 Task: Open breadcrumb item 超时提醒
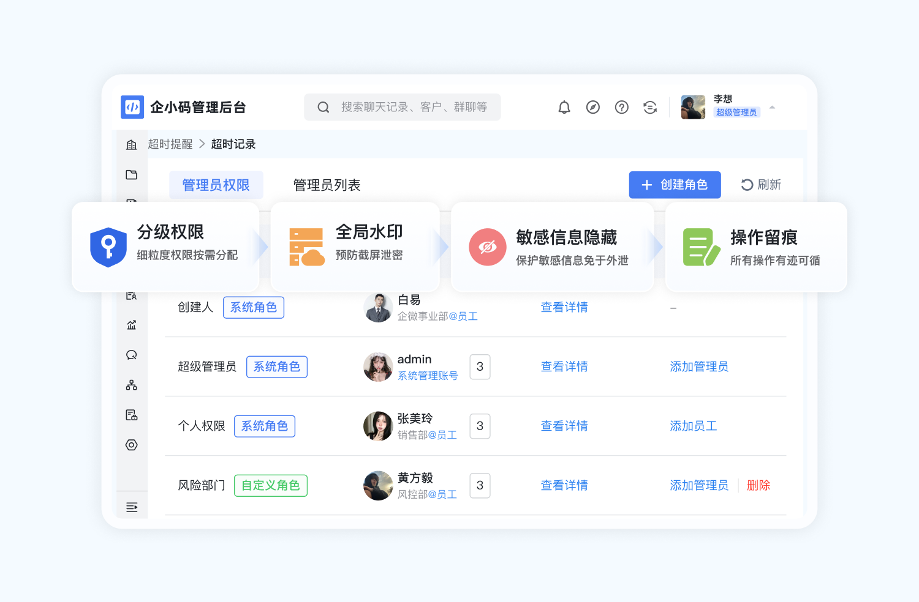click(x=170, y=144)
